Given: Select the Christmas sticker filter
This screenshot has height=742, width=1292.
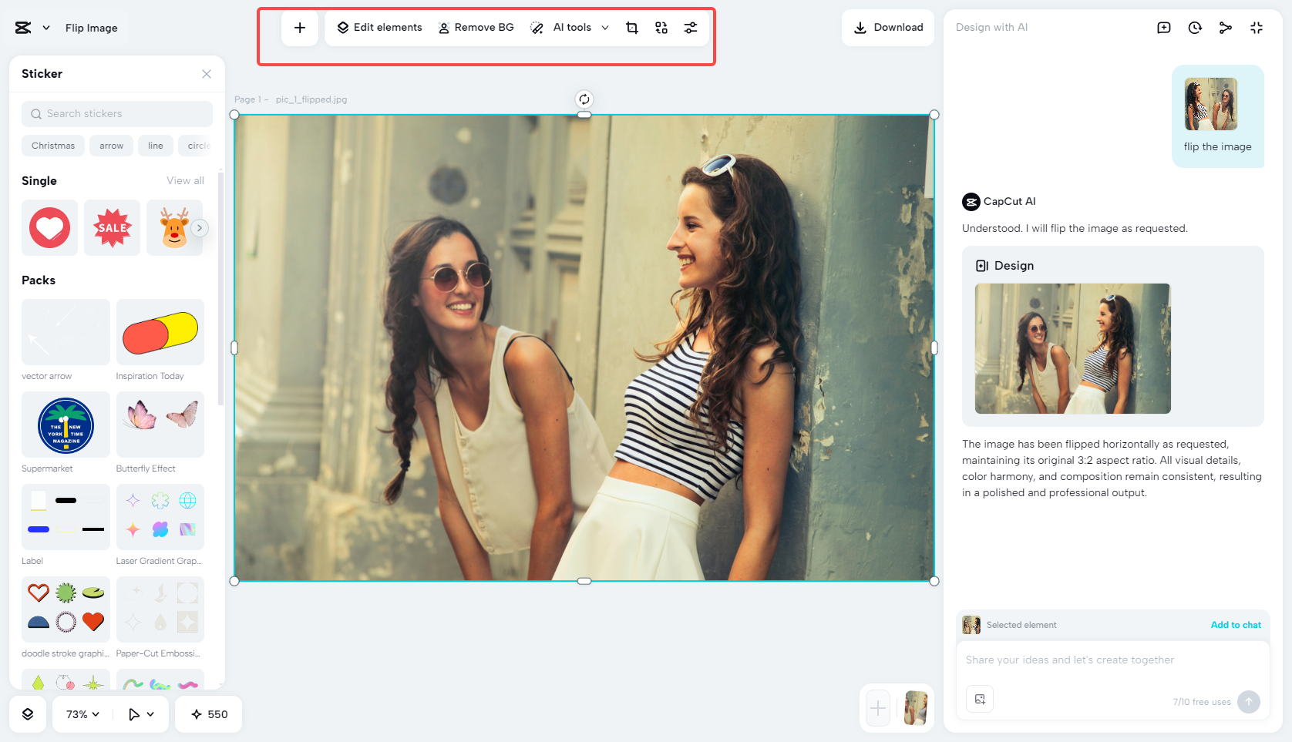Looking at the screenshot, I should point(52,146).
